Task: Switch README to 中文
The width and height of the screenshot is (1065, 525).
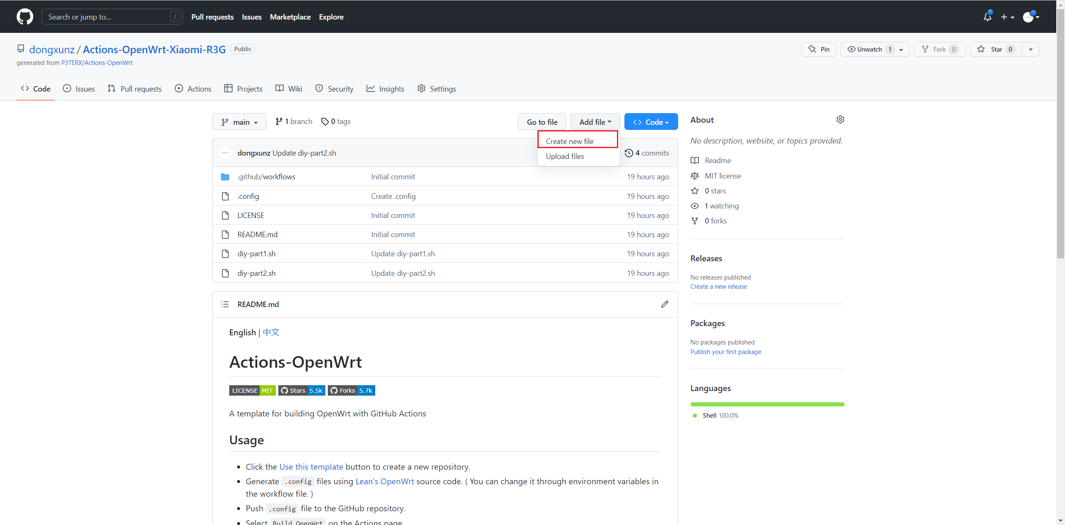Action: click(271, 332)
